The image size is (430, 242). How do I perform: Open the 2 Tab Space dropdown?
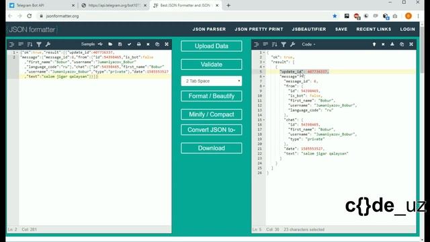tap(212, 81)
